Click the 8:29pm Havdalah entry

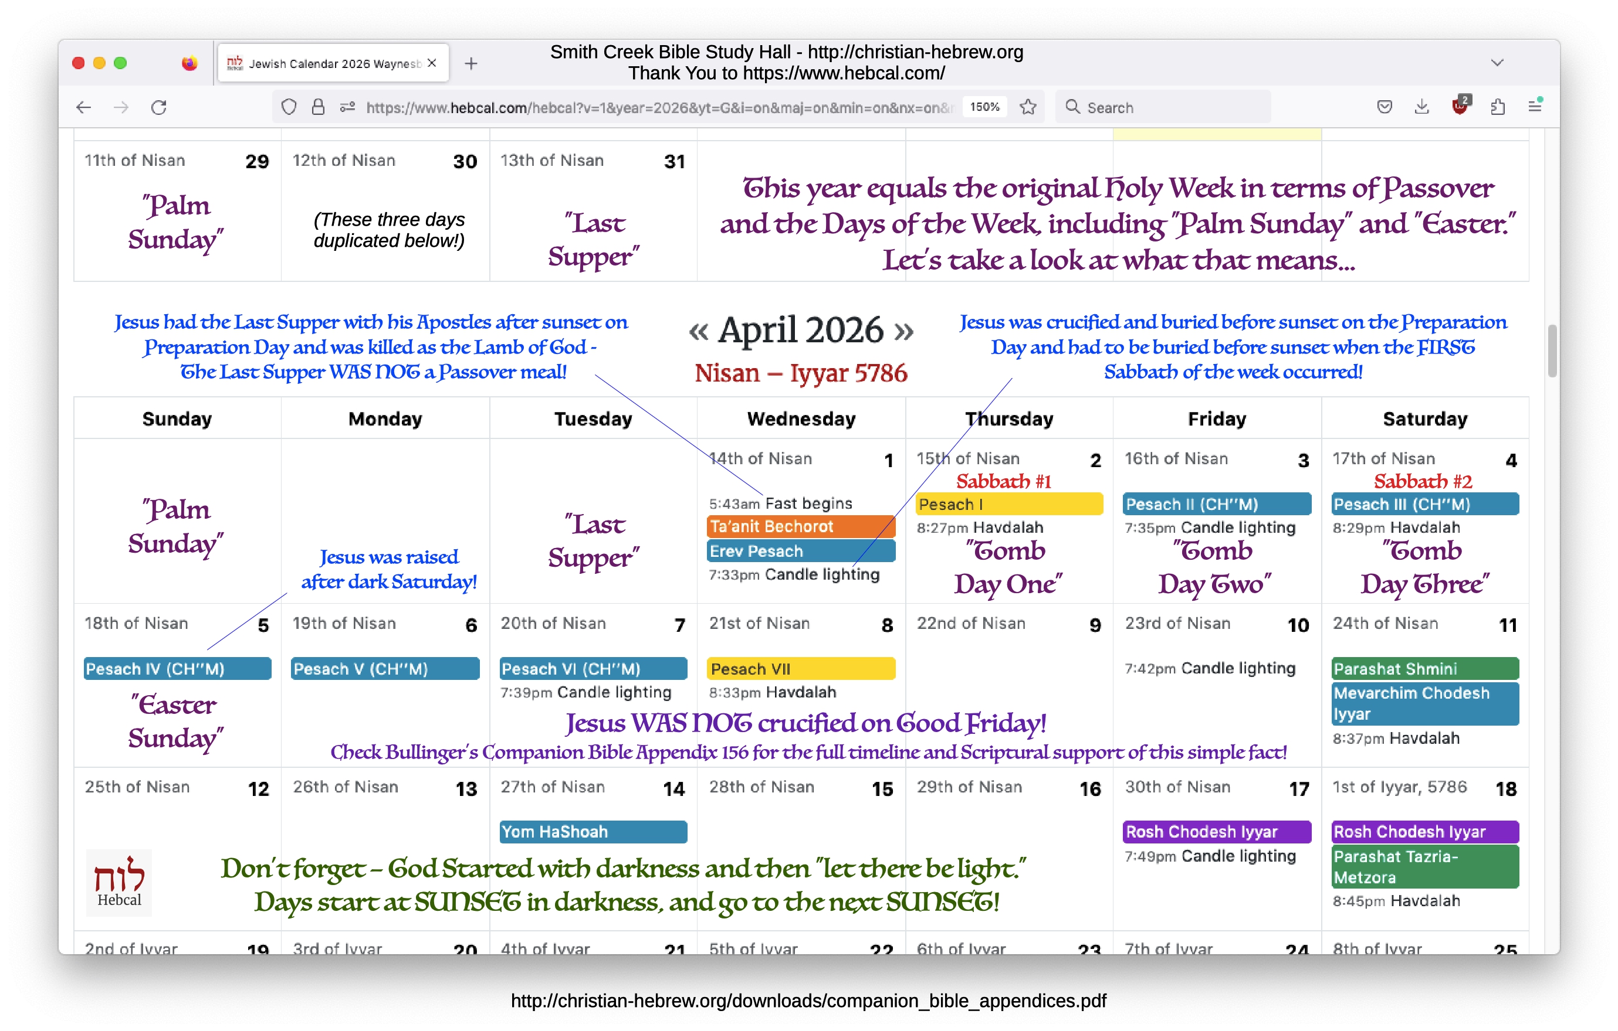tap(1396, 528)
